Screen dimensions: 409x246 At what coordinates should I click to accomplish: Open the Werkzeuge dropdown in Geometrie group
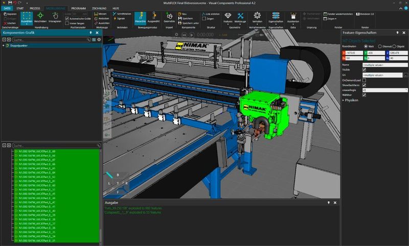click(x=240, y=18)
